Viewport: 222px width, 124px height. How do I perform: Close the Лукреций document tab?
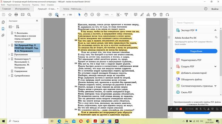click(58, 9)
